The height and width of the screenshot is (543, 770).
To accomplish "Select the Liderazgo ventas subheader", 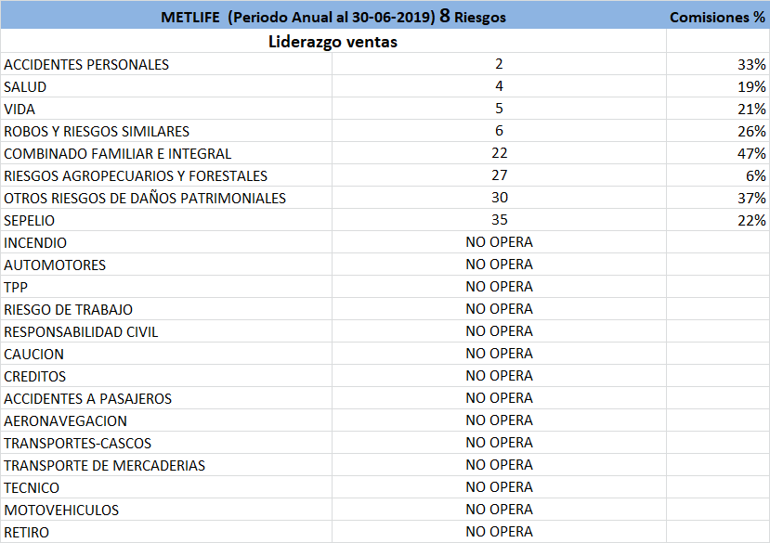I will (333, 41).
